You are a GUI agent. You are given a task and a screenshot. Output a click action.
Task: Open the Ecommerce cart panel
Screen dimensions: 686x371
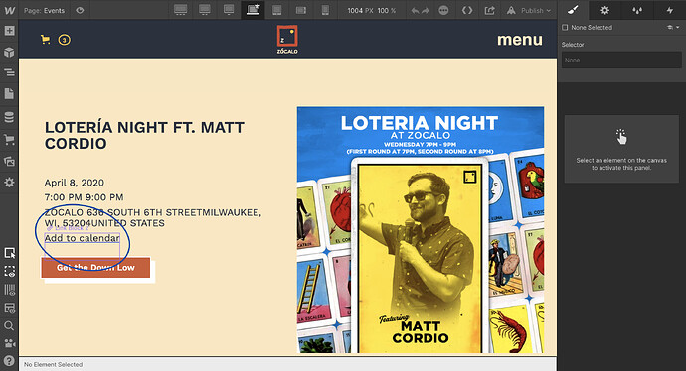[x=9, y=140]
